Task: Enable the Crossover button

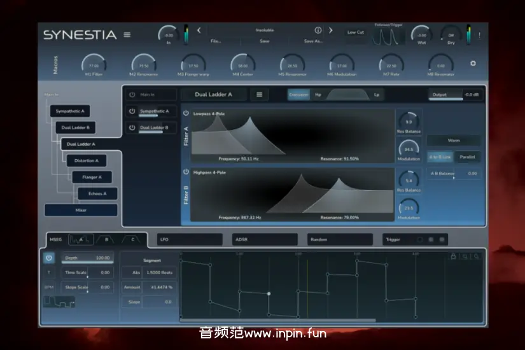Action: click(298, 95)
